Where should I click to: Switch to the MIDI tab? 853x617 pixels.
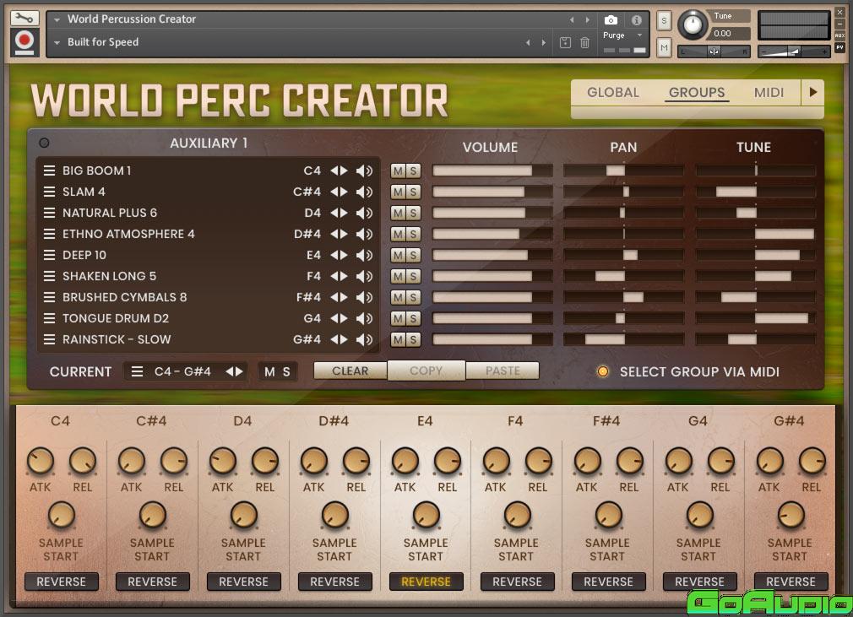[x=769, y=92]
